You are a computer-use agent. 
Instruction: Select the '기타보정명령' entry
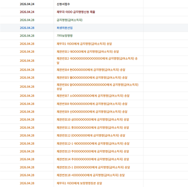(65, 36)
